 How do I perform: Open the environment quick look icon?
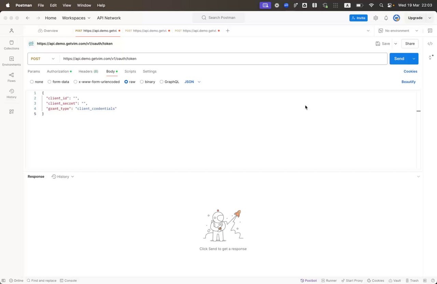click(430, 31)
